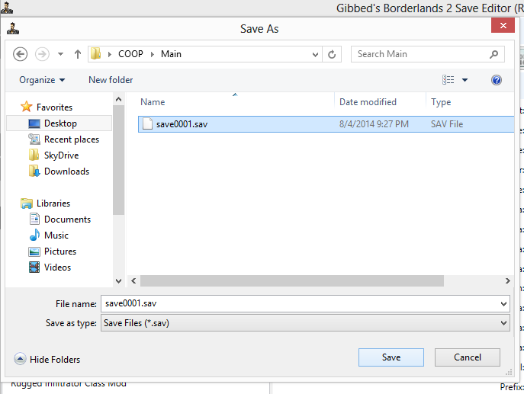
Task: Click the Recent places icon
Action: [x=34, y=139]
